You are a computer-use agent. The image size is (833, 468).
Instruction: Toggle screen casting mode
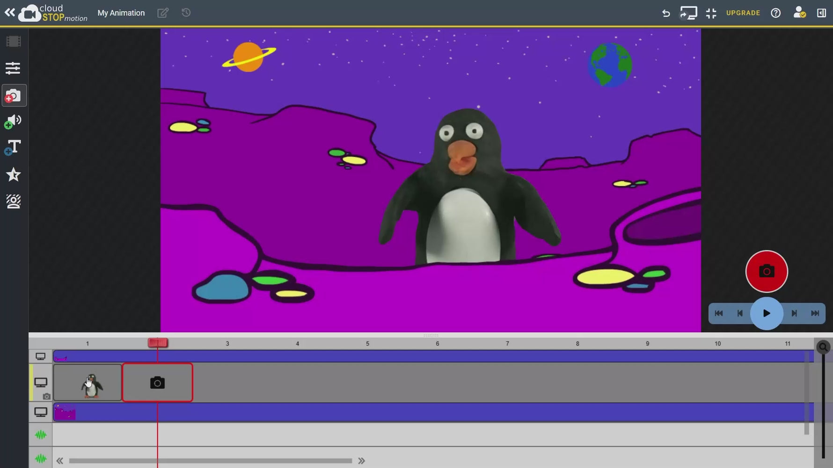coord(688,13)
